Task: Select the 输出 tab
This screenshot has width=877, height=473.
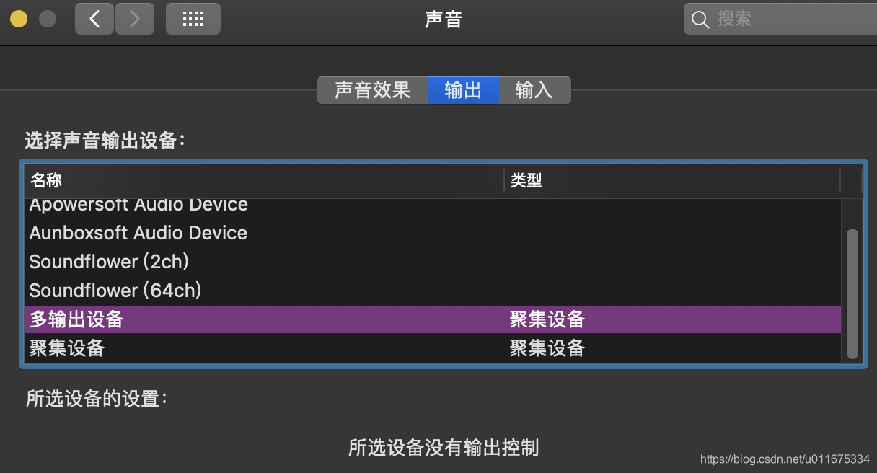Action: (463, 90)
